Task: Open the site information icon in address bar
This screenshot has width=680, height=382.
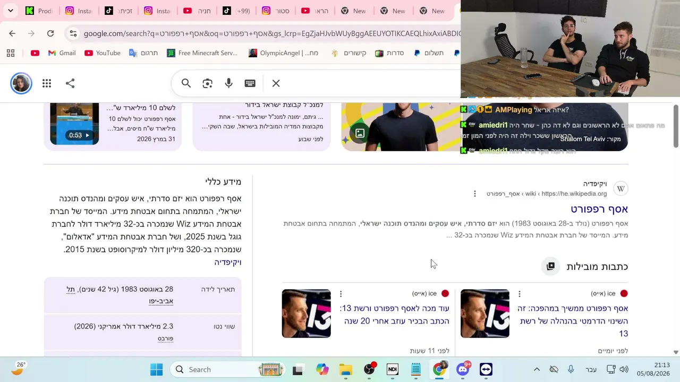Action: pyautogui.click(x=73, y=33)
